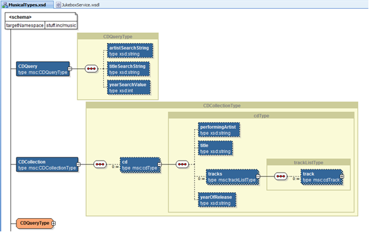The image size is (369, 232).
Task: Click the targetNamespace cell
Action: click(x=25, y=25)
